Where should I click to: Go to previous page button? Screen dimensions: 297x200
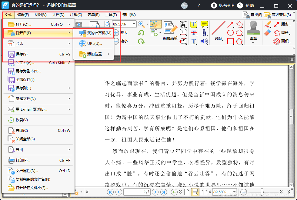pos(119,192)
